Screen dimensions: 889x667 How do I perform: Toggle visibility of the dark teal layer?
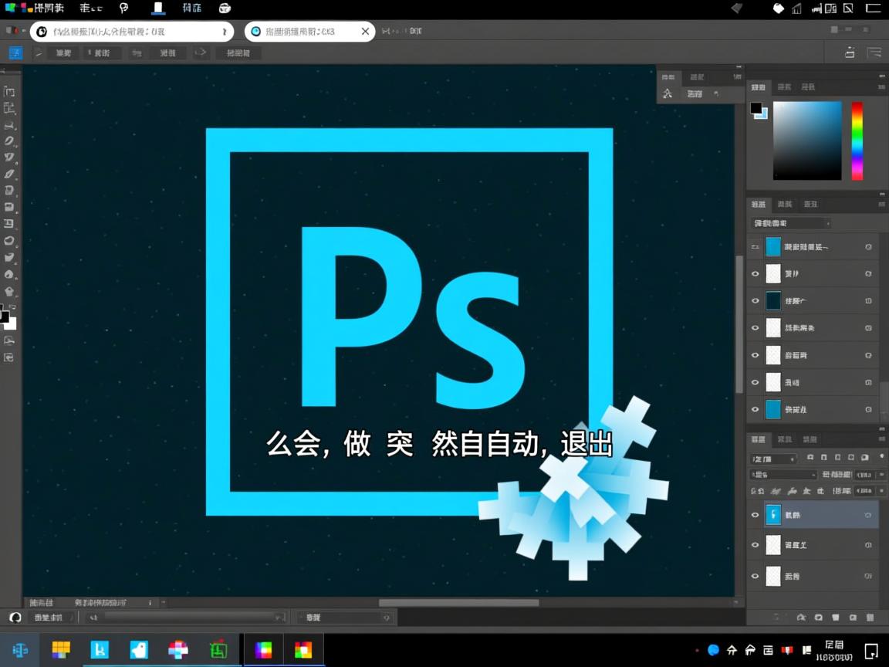755,300
